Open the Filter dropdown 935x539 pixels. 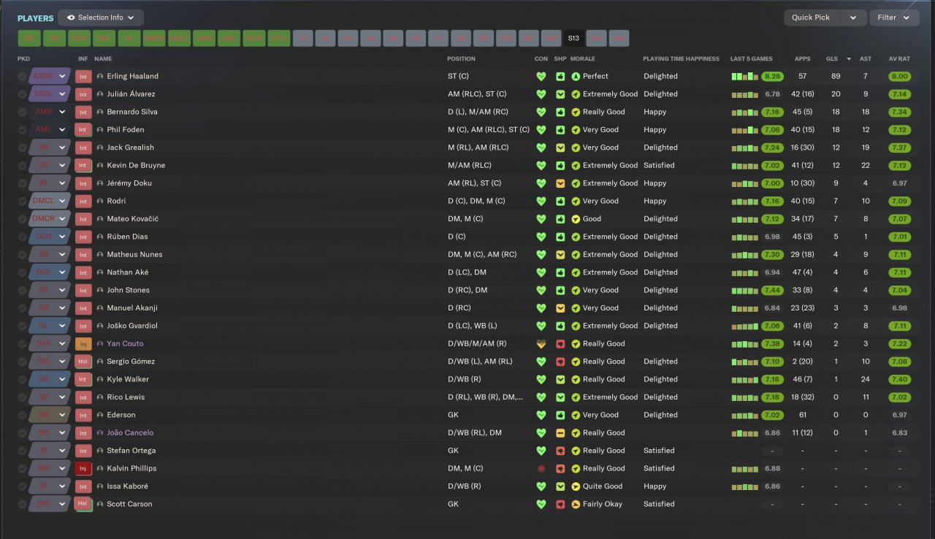click(894, 18)
